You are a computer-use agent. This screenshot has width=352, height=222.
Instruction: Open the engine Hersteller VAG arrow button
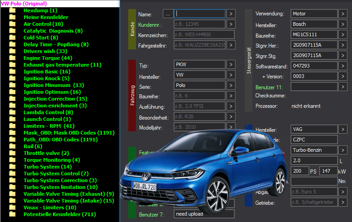click(x=343, y=129)
